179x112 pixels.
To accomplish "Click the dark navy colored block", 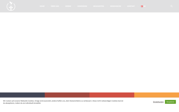I will click(22, 95).
